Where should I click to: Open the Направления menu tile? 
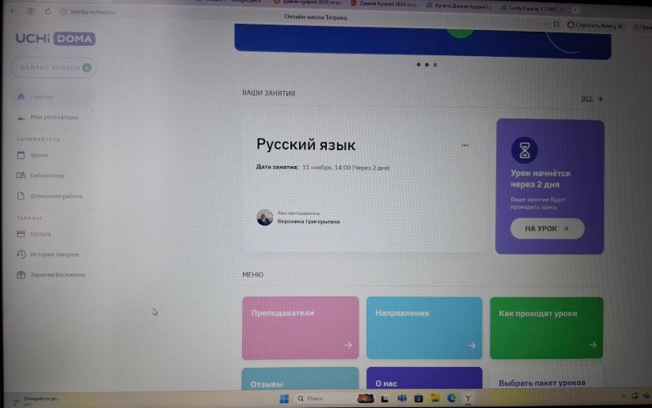423,328
